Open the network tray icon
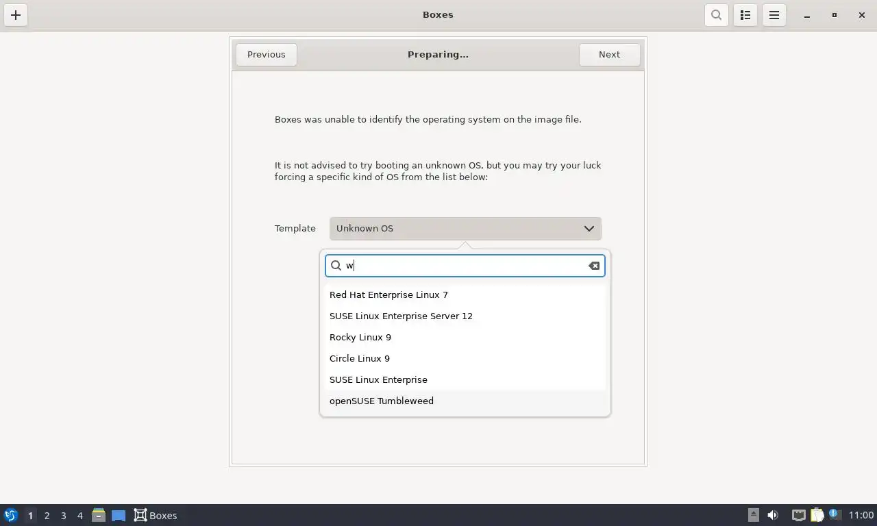Viewport: 877px width, 526px height. [x=798, y=515]
